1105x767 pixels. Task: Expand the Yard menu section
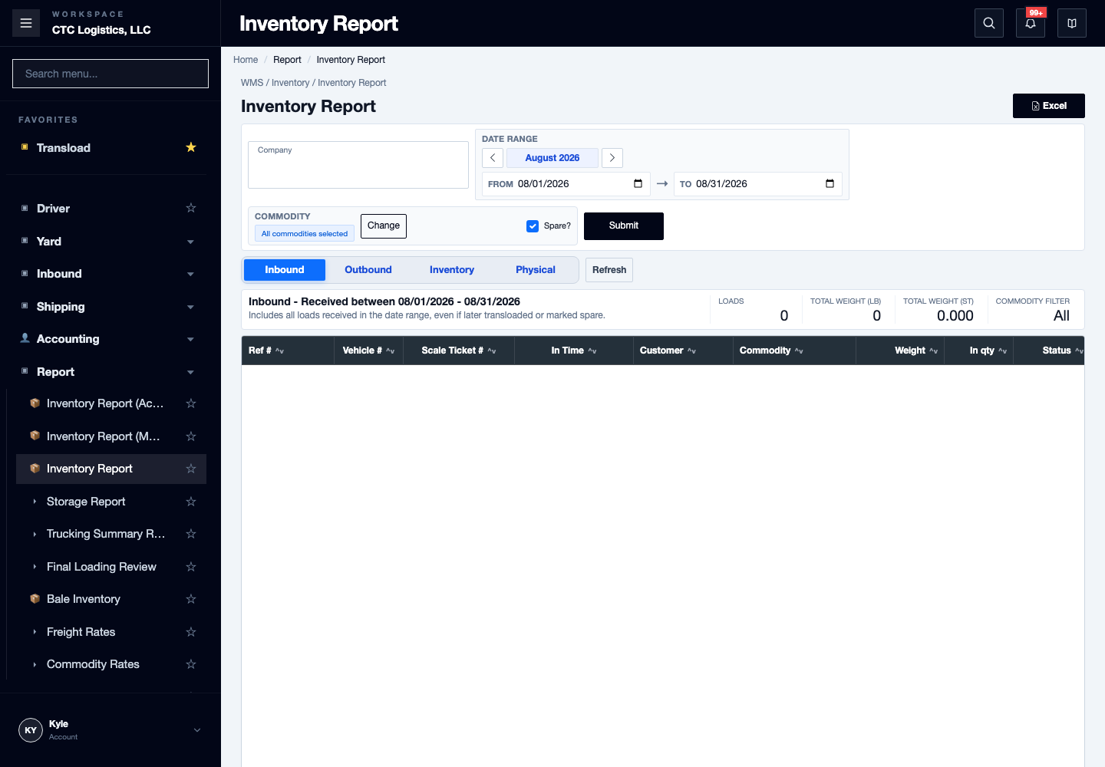(x=190, y=242)
